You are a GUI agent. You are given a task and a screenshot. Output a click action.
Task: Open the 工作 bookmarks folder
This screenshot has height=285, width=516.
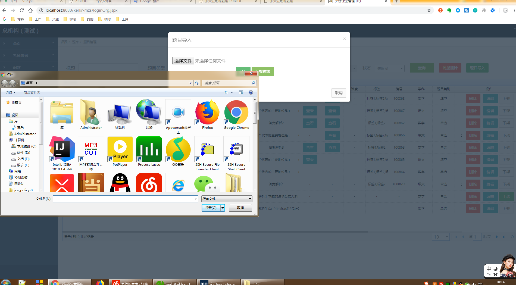[35, 19]
